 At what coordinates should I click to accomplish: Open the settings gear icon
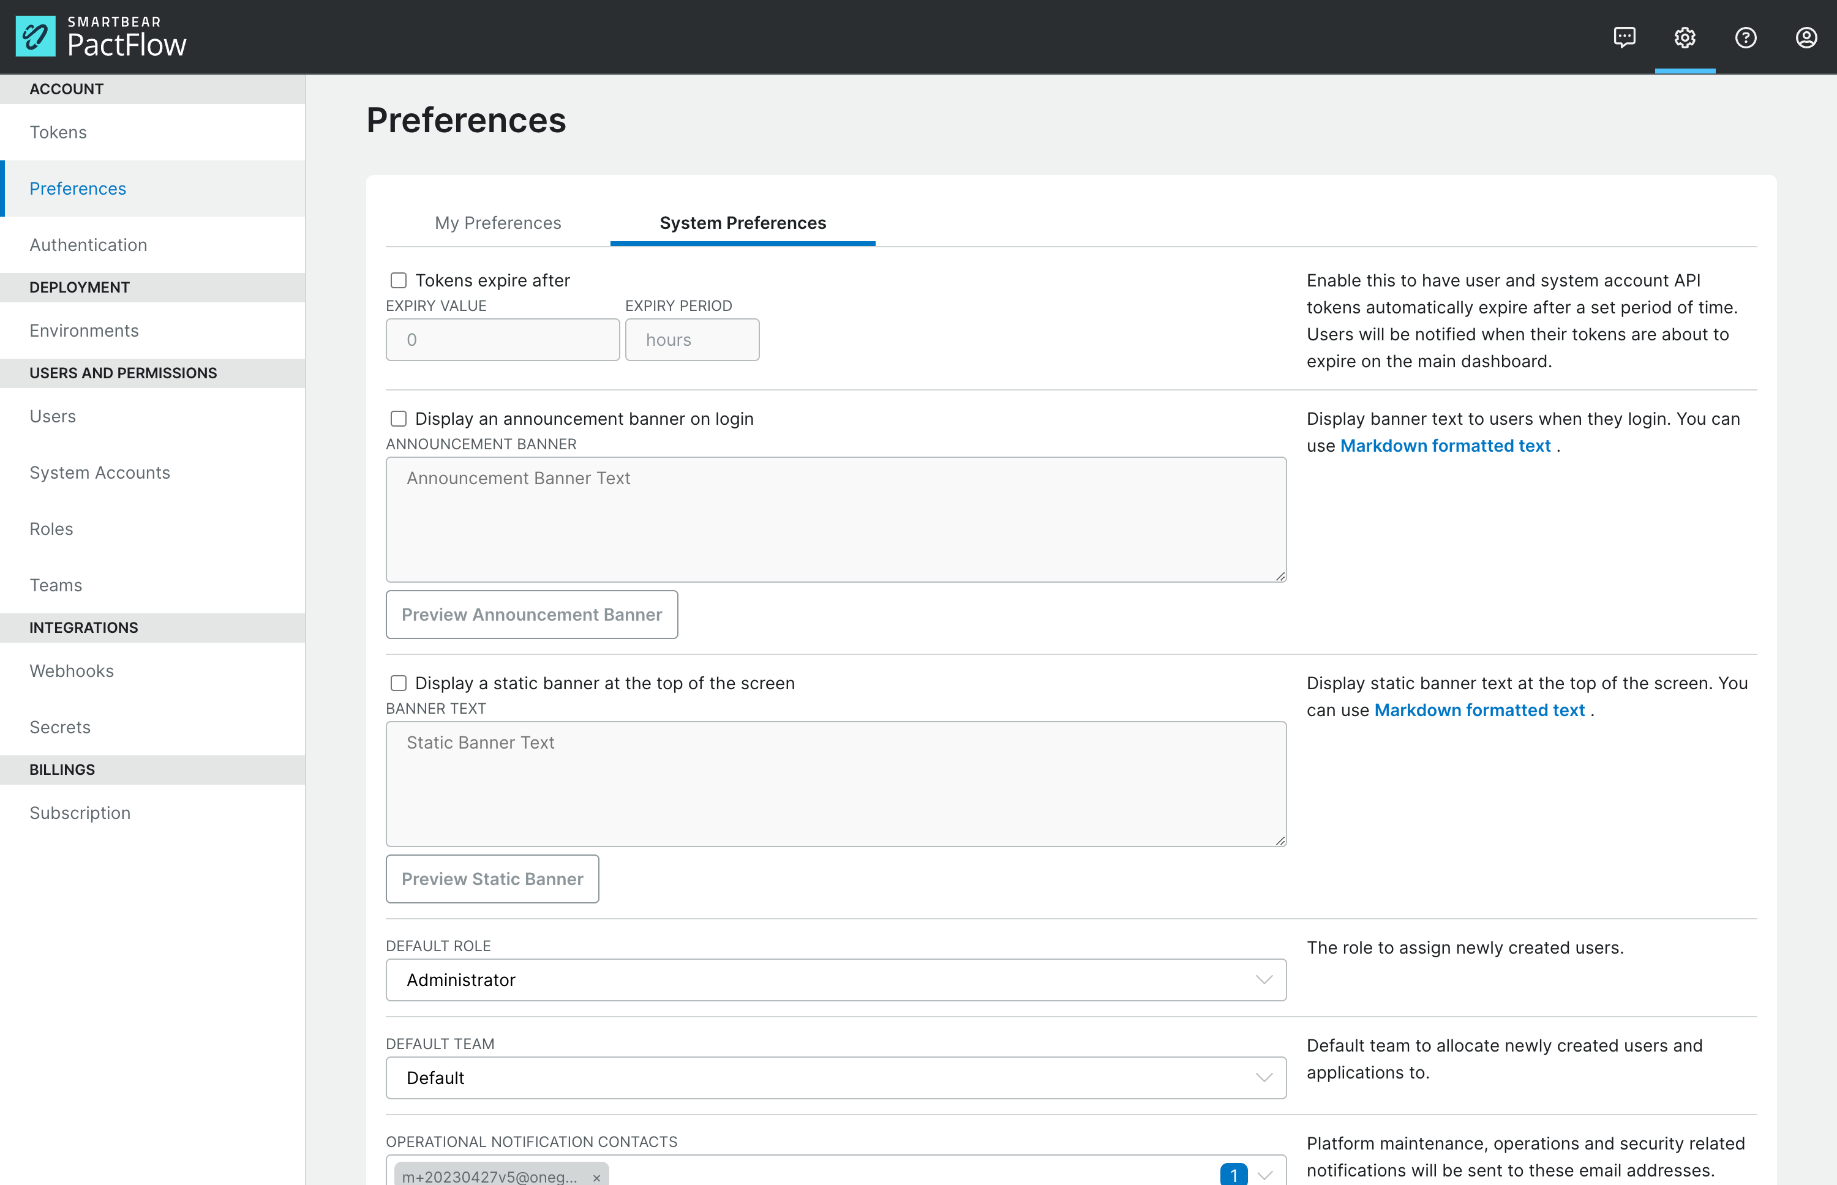pos(1685,37)
